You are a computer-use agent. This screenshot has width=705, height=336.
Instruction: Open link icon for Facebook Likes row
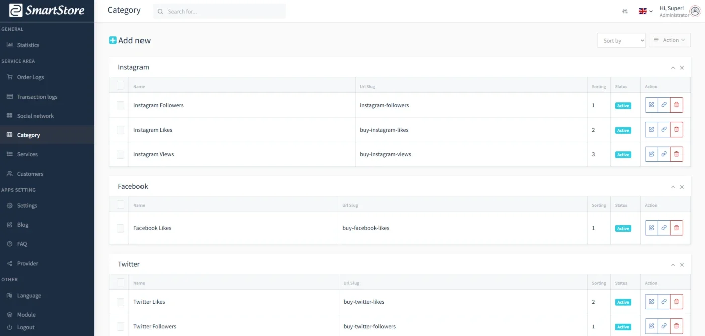tap(664, 228)
